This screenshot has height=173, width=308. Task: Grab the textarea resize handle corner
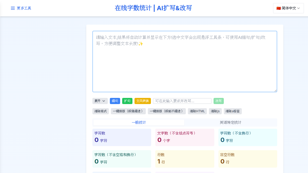pos(275,90)
